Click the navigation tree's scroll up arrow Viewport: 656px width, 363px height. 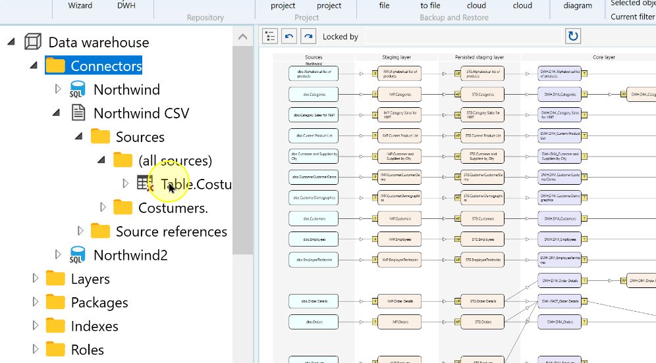(242, 37)
